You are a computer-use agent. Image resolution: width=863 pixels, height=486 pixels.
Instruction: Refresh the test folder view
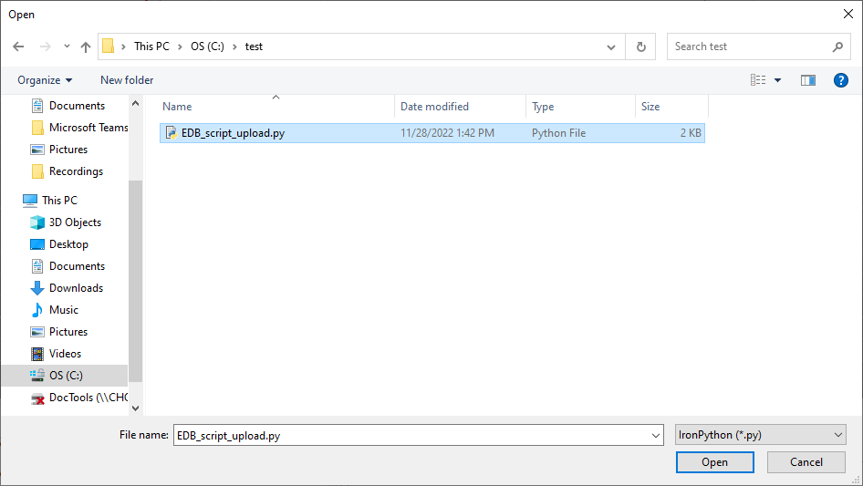[641, 47]
